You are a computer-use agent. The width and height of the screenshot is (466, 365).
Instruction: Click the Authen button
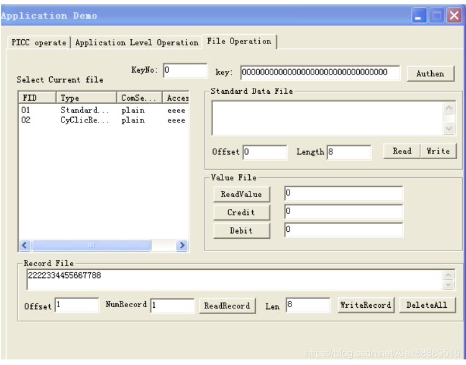click(x=431, y=73)
